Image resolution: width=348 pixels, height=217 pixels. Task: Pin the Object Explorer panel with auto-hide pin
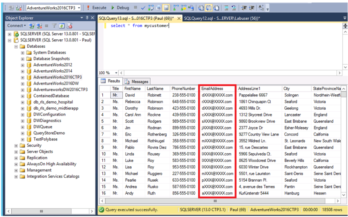[x=87, y=18]
